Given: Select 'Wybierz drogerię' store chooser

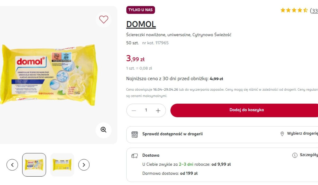Looking at the screenshot, I should pyautogui.click(x=302, y=134).
